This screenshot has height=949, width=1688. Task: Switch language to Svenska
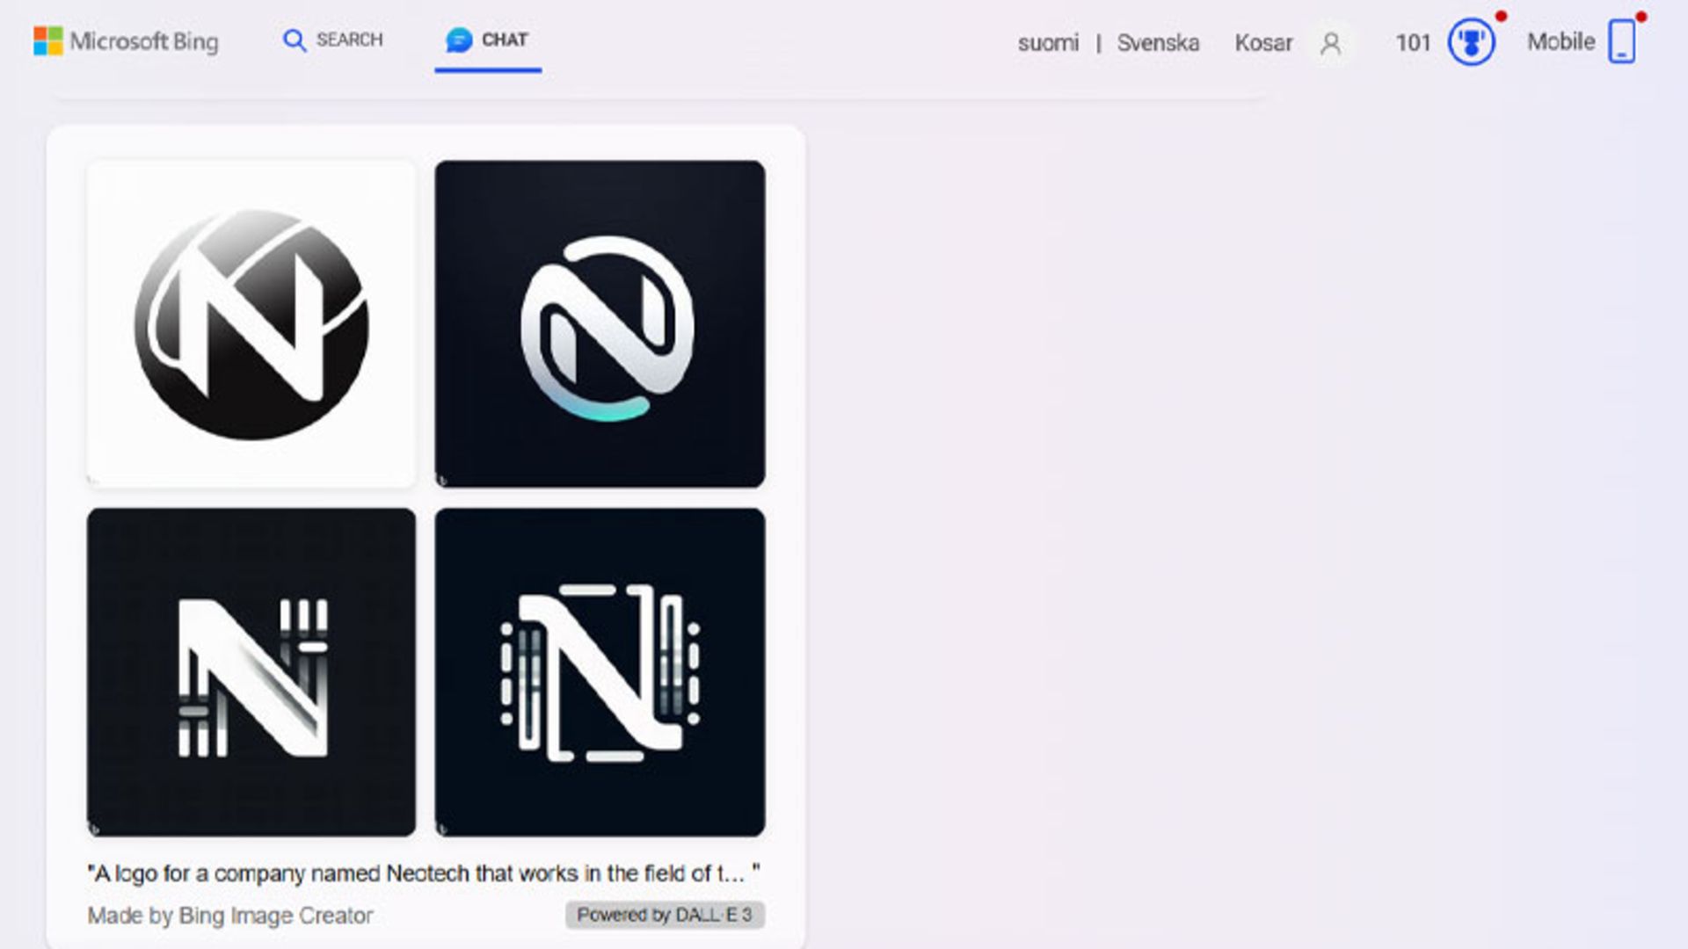pos(1158,43)
